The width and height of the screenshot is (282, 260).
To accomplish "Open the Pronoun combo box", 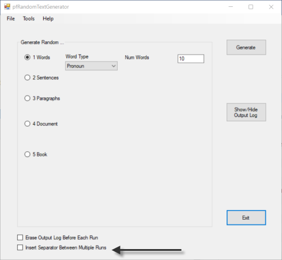I will 91,66.
